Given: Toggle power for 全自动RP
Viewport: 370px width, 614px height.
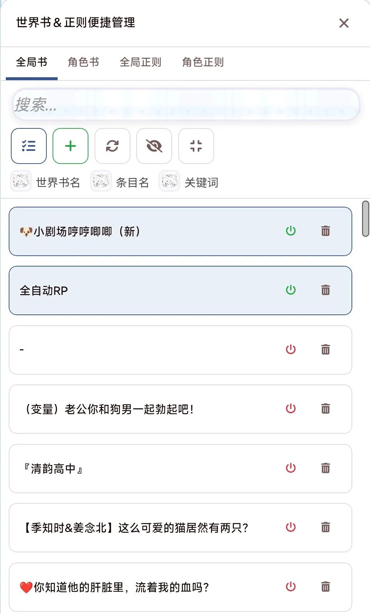Looking at the screenshot, I should [291, 290].
